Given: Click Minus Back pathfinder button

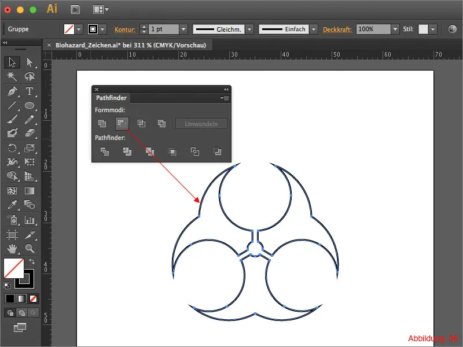Looking at the screenshot, I should point(218,152).
